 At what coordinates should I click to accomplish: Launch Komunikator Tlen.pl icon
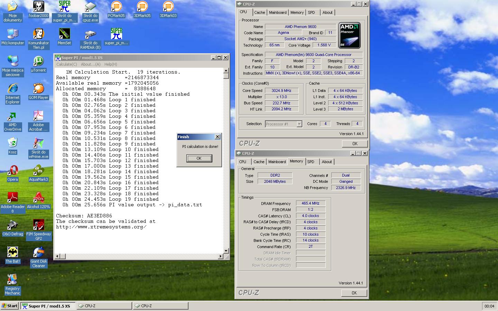click(38, 39)
